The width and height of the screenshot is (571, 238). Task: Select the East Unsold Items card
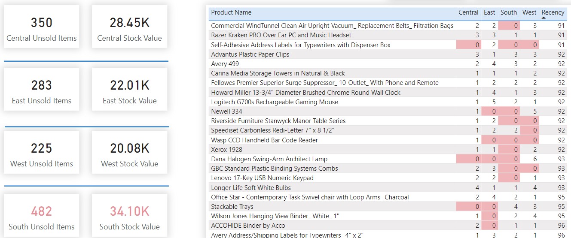pyautogui.click(x=42, y=89)
